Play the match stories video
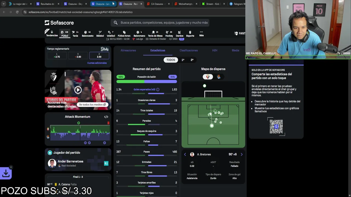Screen dimensions: 351x197 click(78, 90)
